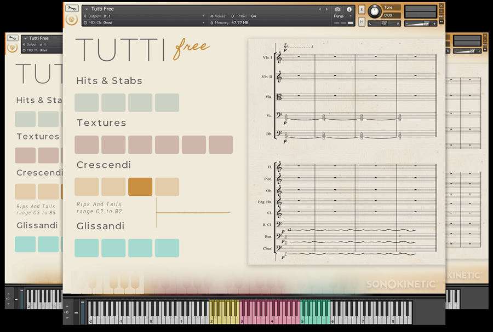
Task: Click the 'Textures' section heading
Action: point(101,123)
